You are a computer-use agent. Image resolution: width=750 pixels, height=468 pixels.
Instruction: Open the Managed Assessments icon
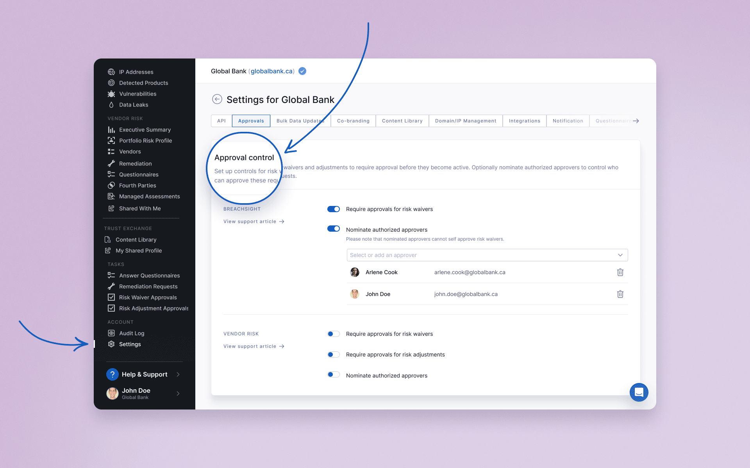click(111, 196)
